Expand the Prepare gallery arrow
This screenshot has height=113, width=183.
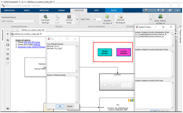pyautogui.click(x=77, y=19)
